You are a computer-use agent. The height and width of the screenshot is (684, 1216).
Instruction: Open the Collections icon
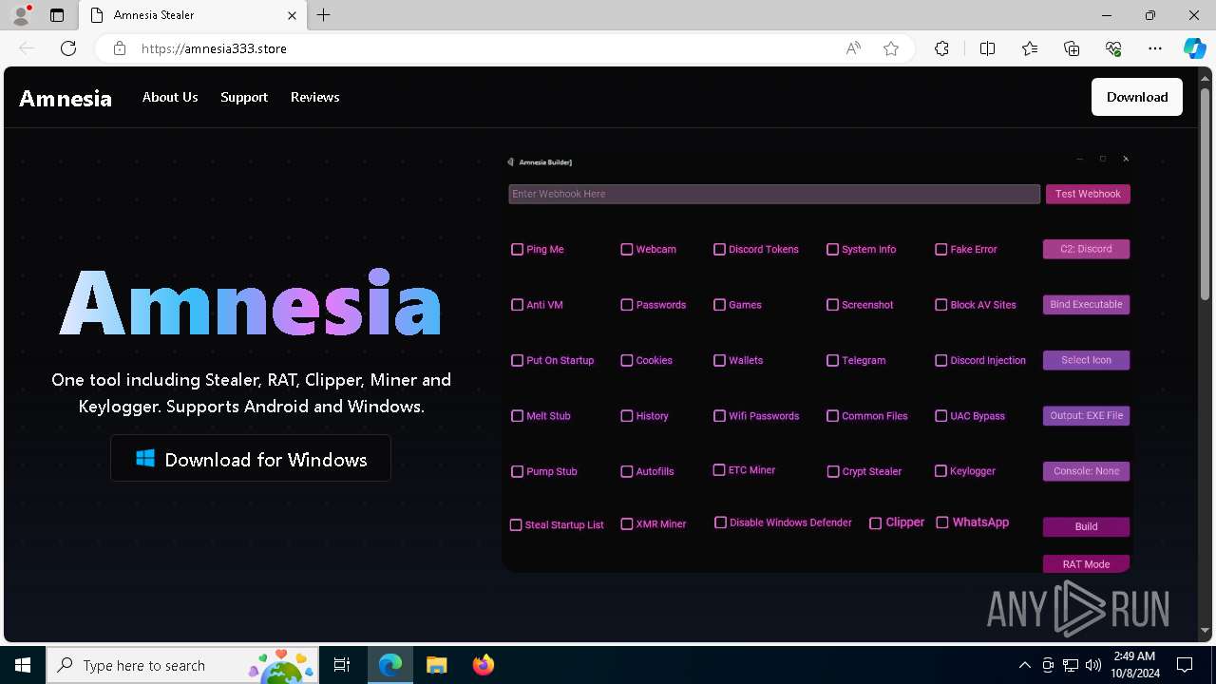[1072, 48]
